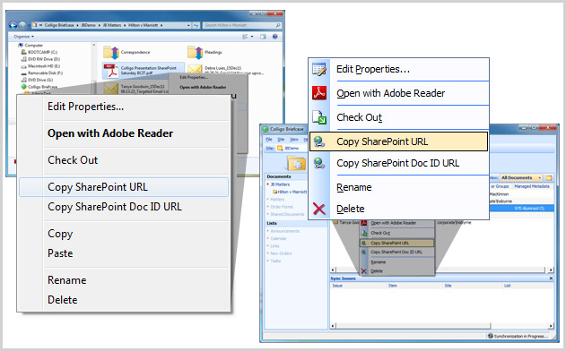
Task: Close the Sync Issues panel
Action: point(551,278)
